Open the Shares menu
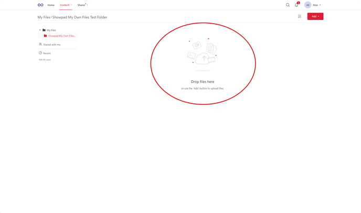The height and width of the screenshot is (213, 361). 81,5
